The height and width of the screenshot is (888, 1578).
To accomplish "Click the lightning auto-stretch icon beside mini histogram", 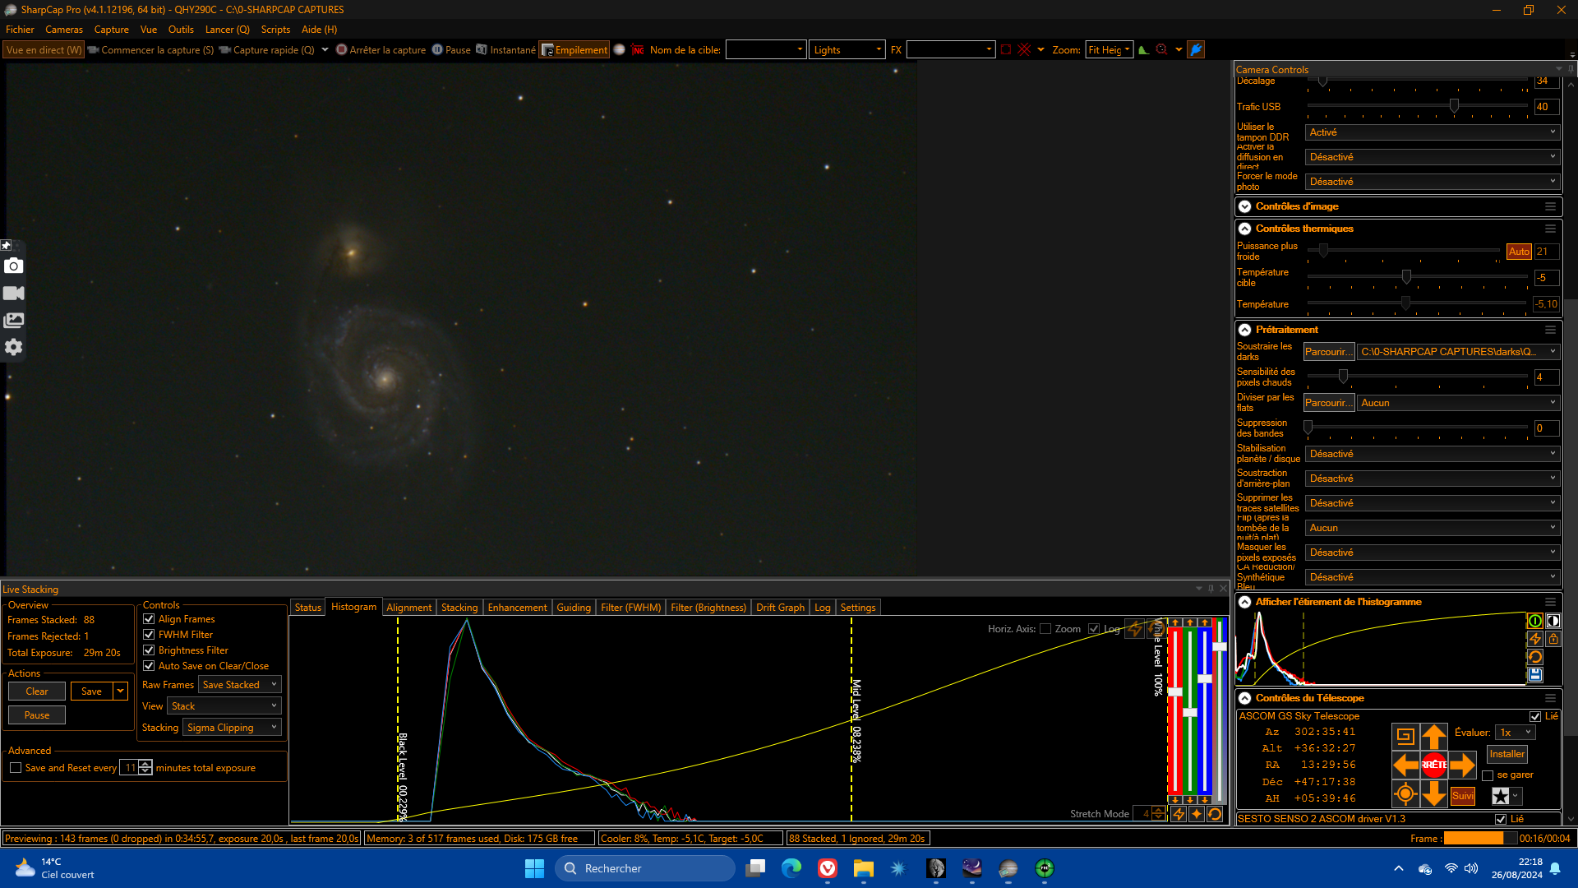I will (1534, 639).
